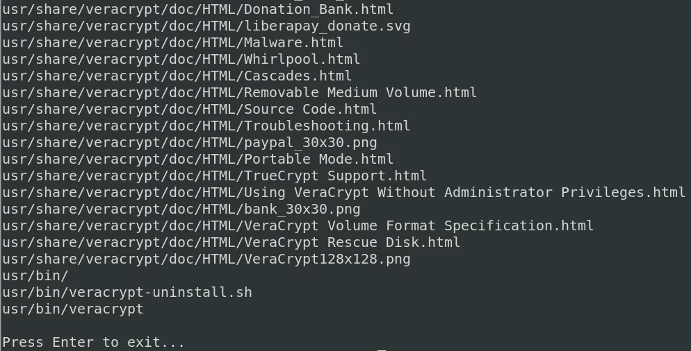The height and width of the screenshot is (351, 691).
Task: Select Using VeraCrypt Without Administrator Privileges line
Action: pyautogui.click(x=343, y=193)
